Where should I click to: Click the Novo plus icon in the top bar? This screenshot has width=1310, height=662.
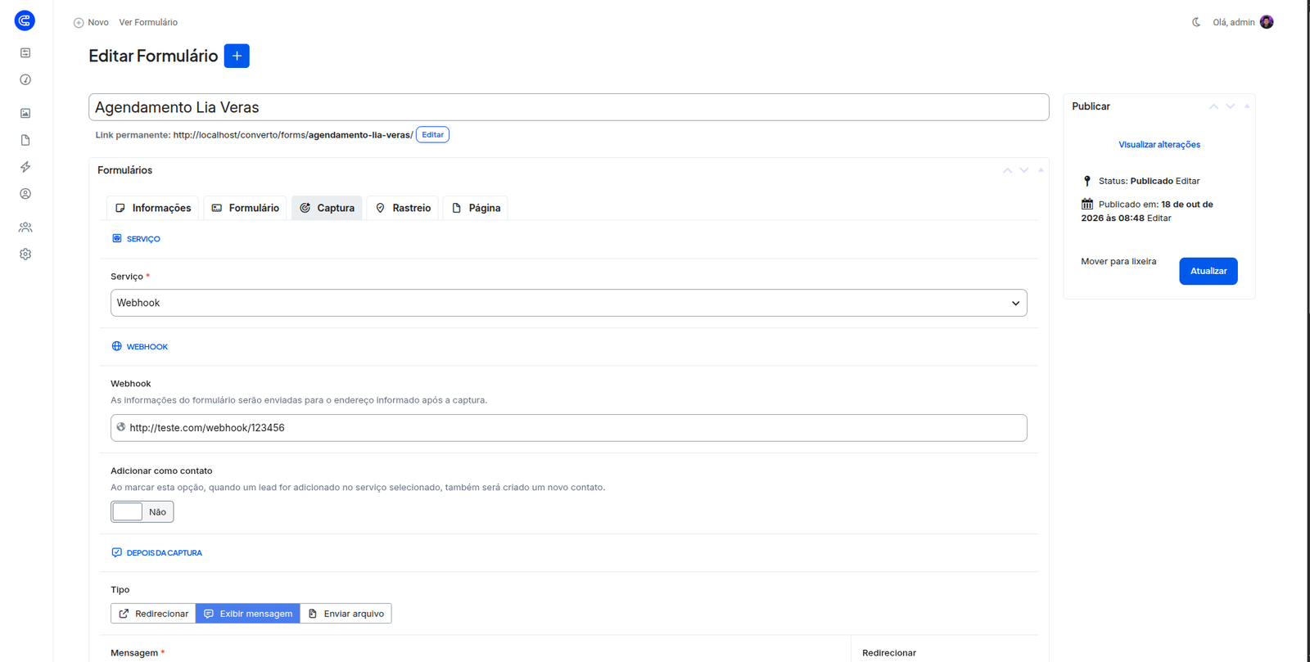click(x=79, y=23)
